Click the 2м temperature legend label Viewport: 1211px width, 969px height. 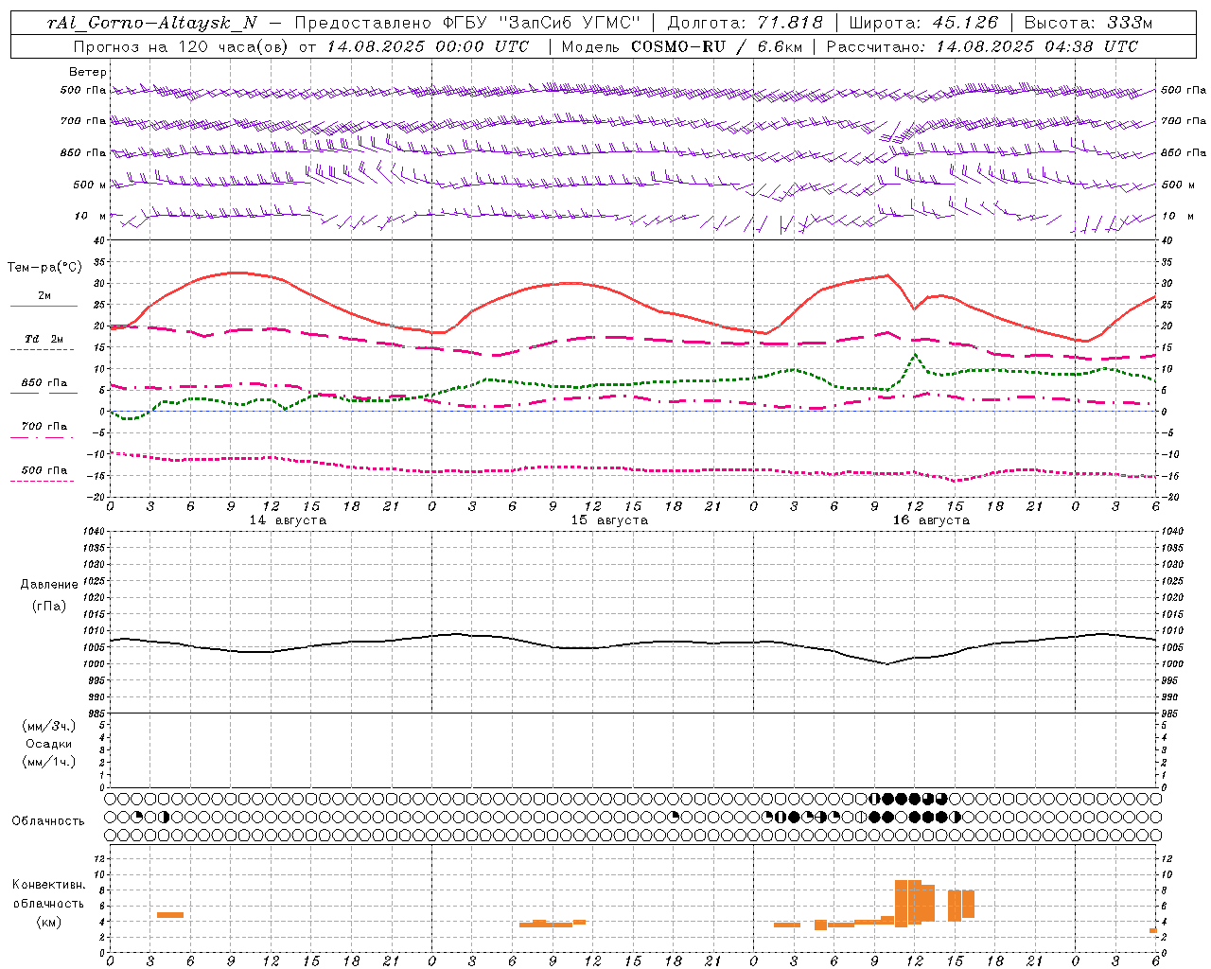click(x=44, y=295)
